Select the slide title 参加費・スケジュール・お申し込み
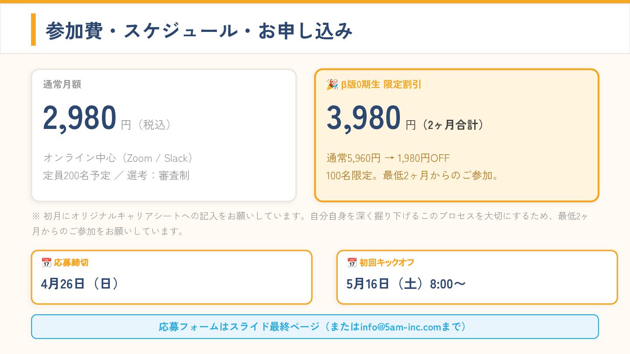 [199, 31]
